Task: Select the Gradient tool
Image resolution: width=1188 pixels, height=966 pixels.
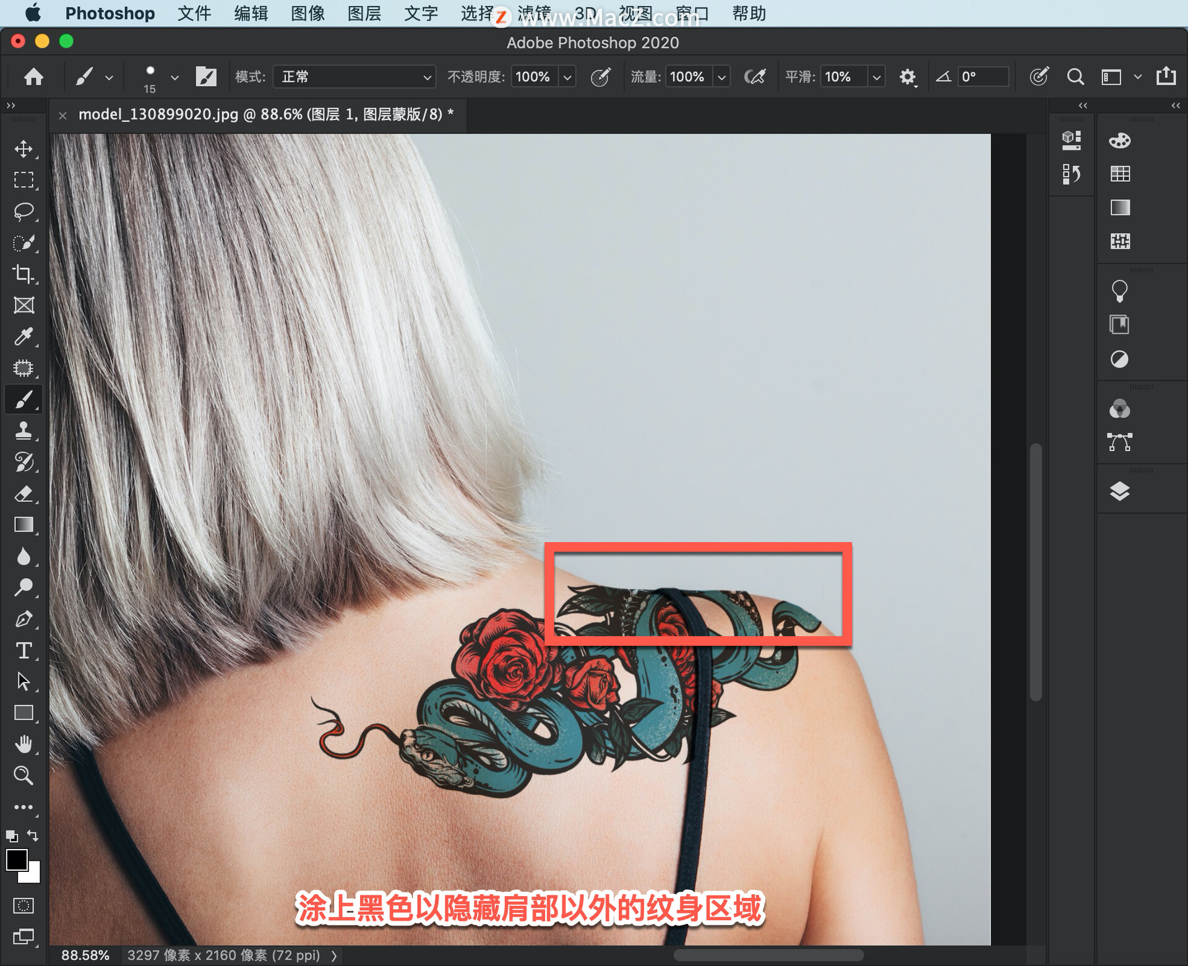Action: pos(24,525)
